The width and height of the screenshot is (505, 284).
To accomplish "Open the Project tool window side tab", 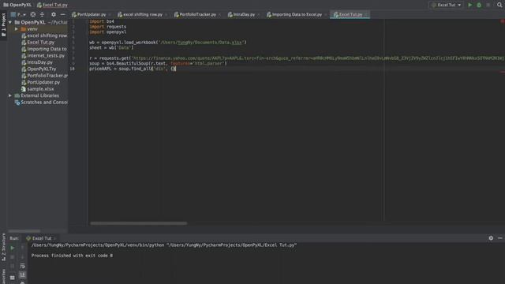I will (x=3, y=25).
